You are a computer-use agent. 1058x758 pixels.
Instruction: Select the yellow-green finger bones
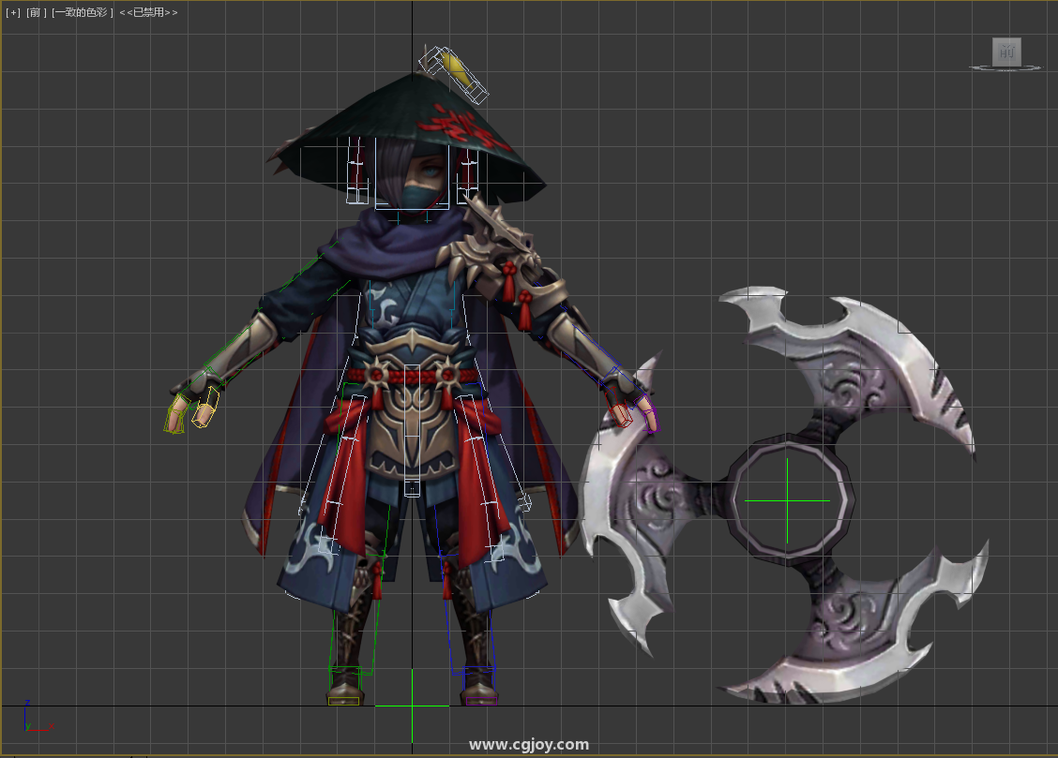175,414
